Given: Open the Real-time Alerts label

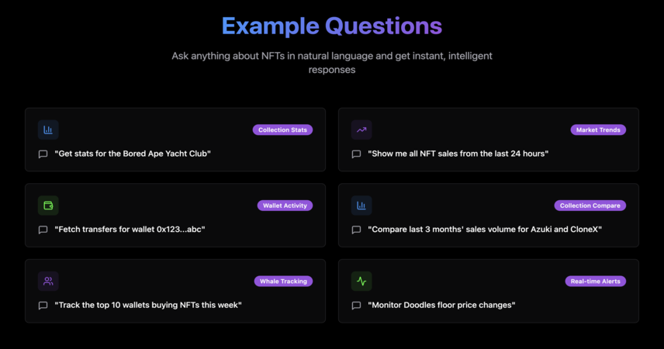Looking at the screenshot, I should coord(596,282).
